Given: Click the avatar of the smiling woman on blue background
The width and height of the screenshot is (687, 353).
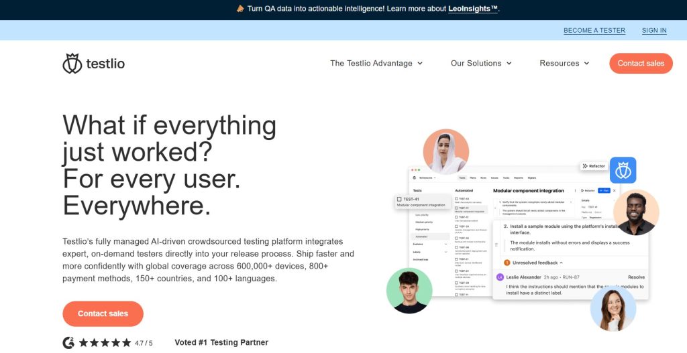Looking at the screenshot, I should [x=613, y=309].
